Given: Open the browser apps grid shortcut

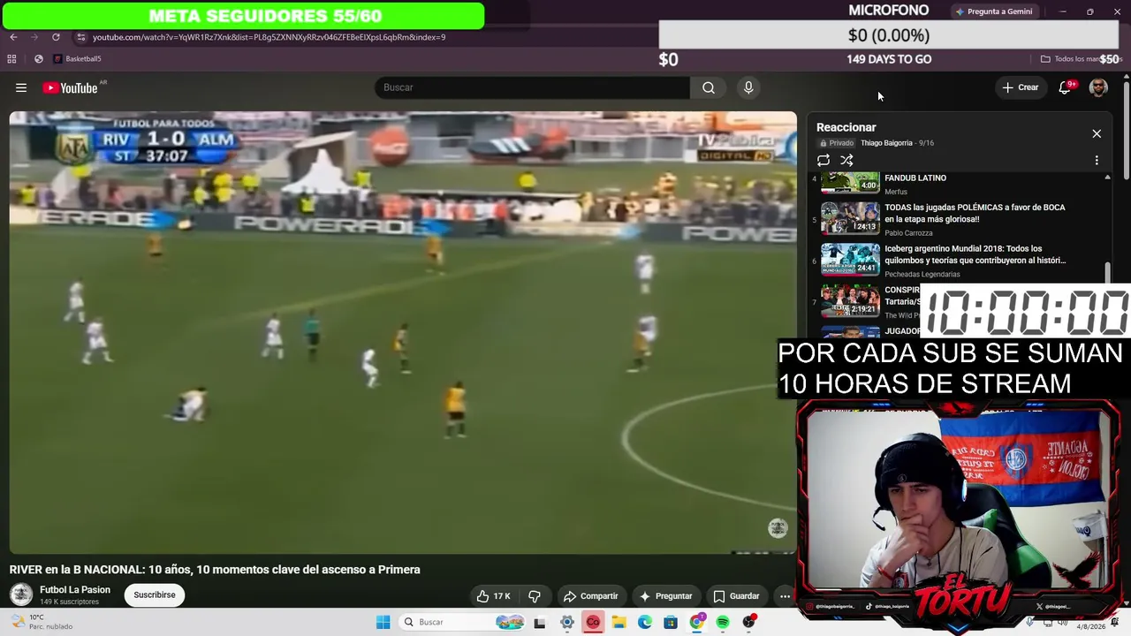Looking at the screenshot, I should tap(11, 59).
